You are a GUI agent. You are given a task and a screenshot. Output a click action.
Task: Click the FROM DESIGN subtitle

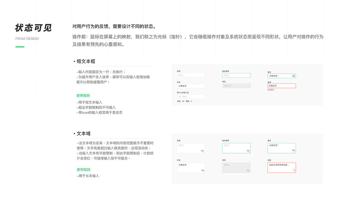pyautogui.click(x=27, y=39)
